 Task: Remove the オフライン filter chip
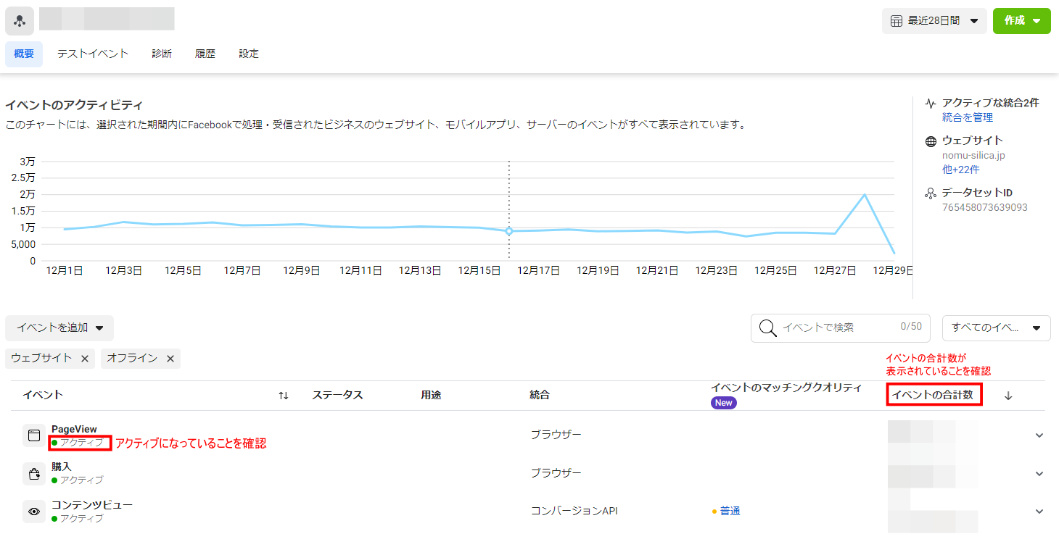click(170, 359)
